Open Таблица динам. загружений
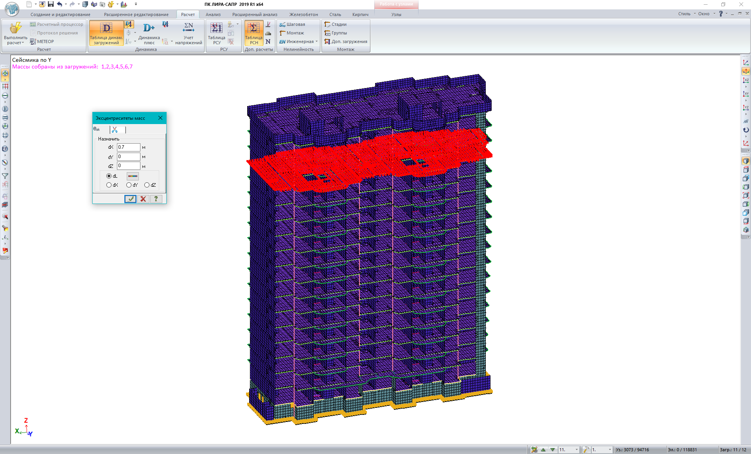 click(106, 33)
